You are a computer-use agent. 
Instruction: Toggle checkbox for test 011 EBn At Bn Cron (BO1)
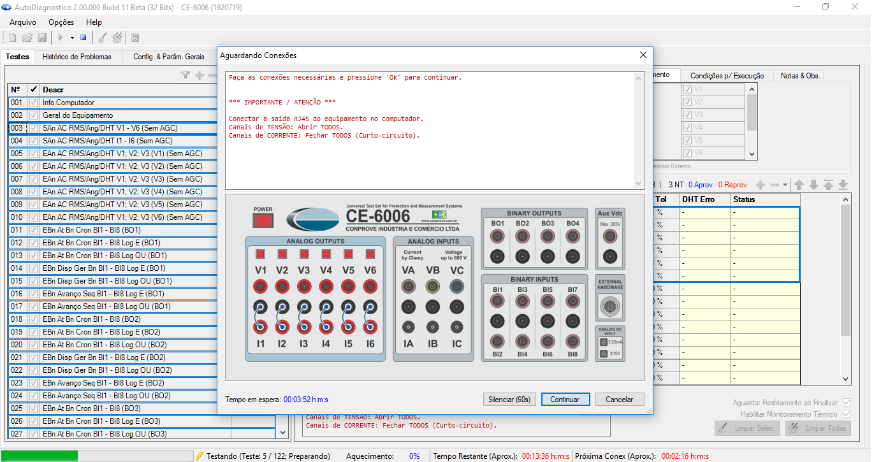pos(33,230)
